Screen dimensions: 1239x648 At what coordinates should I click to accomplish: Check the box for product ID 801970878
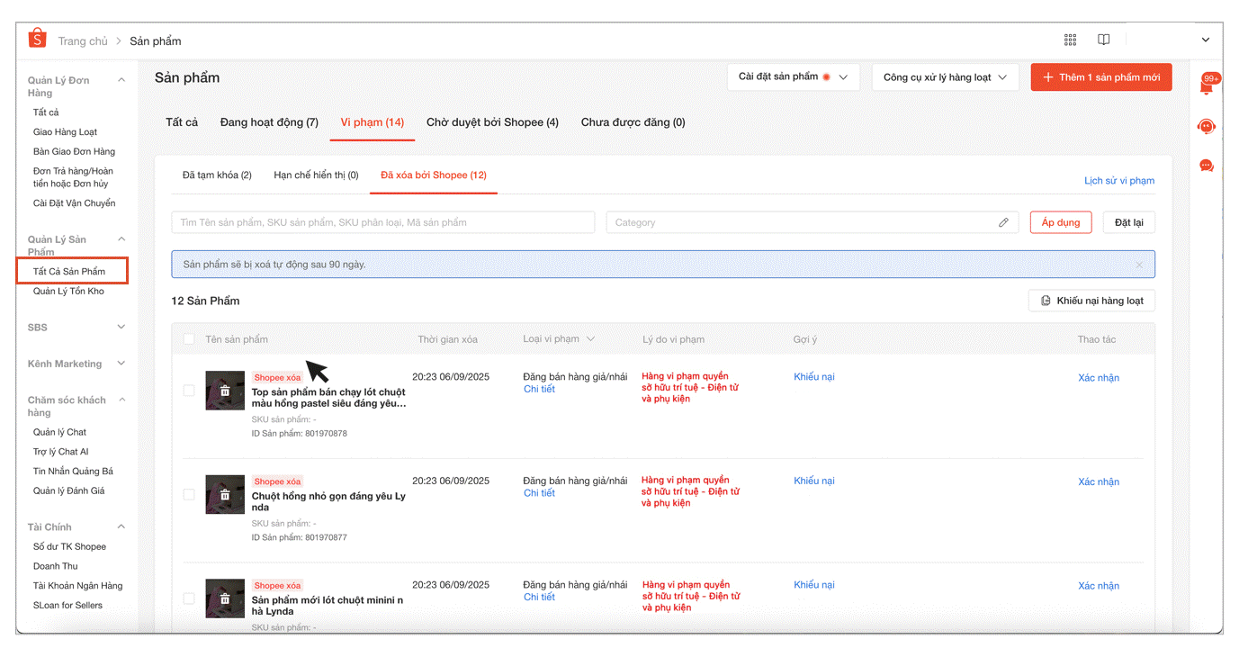(x=189, y=391)
